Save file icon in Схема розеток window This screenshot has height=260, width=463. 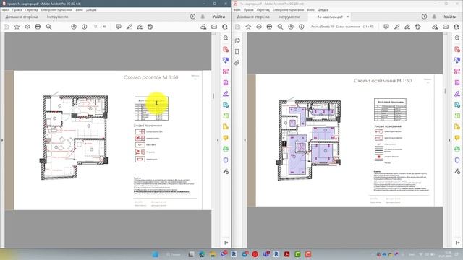7,27
